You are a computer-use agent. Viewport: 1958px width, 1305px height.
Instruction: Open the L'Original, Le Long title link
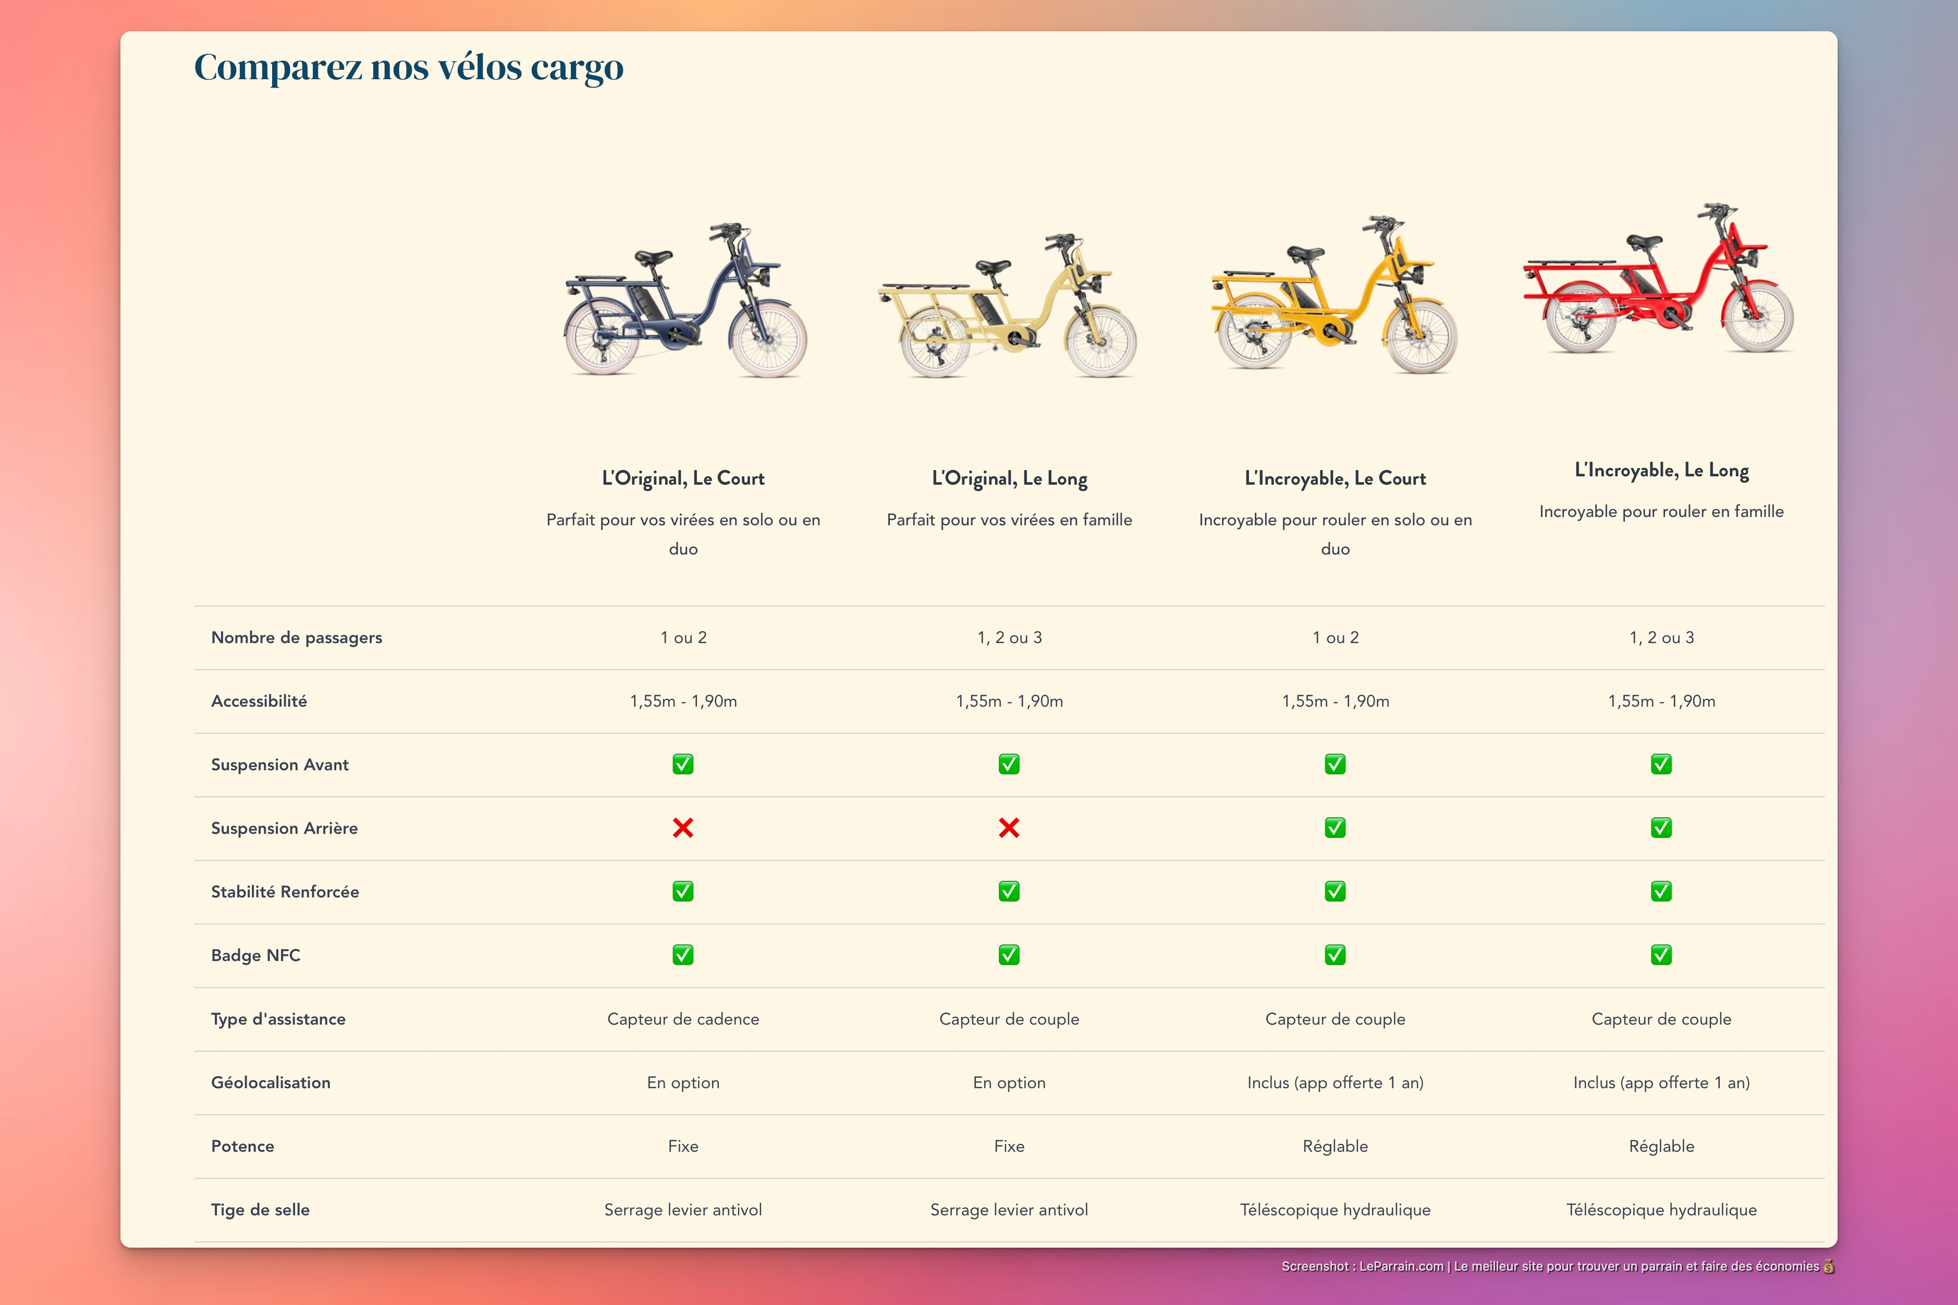[1009, 478]
